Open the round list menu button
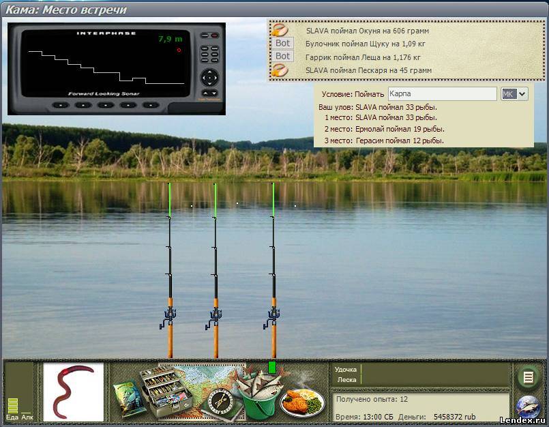 [528, 377]
